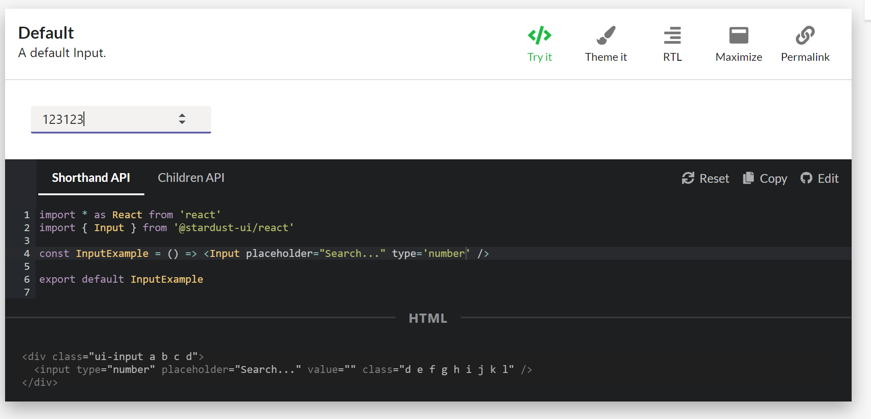The height and width of the screenshot is (419, 871).
Task: Click the Copy button label
Action: tap(774, 178)
